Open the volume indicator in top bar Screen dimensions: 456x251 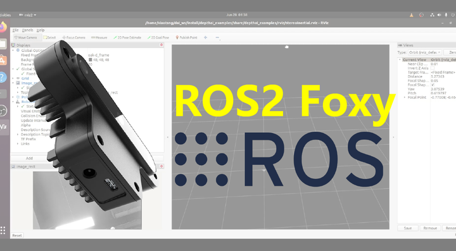point(439,15)
